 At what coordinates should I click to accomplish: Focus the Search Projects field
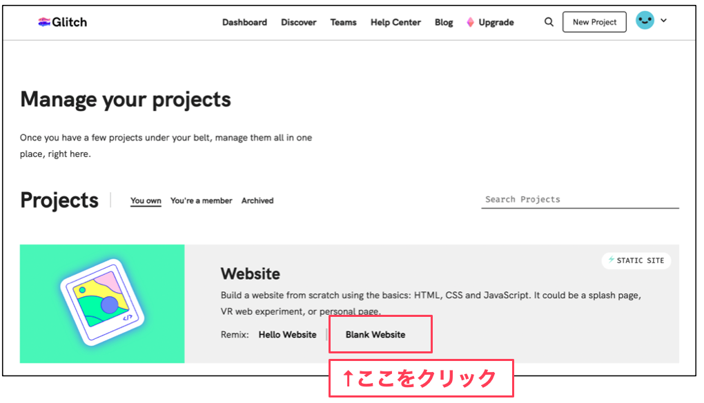point(580,199)
